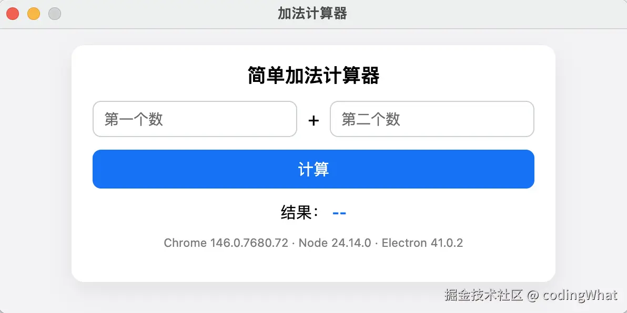
Task: Click the gray zoom window button
Action: pyautogui.click(x=55, y=14)
